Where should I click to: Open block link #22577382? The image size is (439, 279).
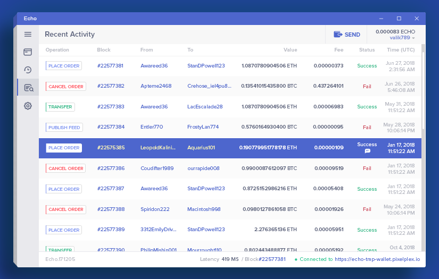click(x=111, y=86)
